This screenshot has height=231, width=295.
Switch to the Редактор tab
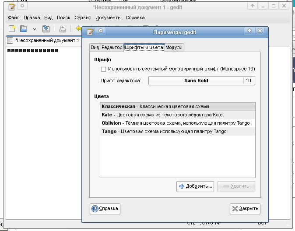[112, 48]
